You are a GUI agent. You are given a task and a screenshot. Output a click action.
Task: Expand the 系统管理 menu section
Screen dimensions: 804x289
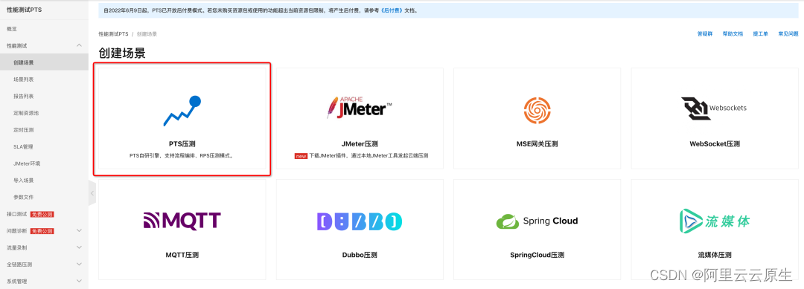click(x=79, y=281)
